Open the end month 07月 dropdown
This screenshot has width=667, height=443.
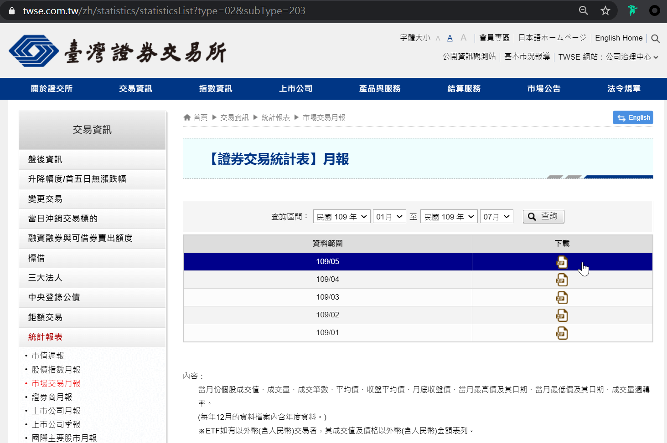pyautogui.click(x=496, y=217)
